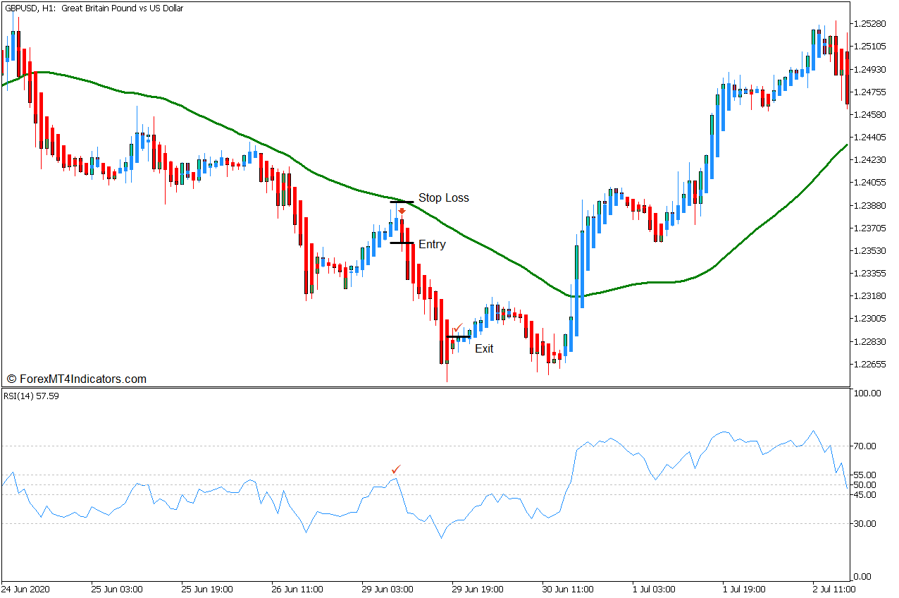Click the black Stop Loss horizontal line
The width and height of the screenshot is (899, 598).
coord(402,202)
